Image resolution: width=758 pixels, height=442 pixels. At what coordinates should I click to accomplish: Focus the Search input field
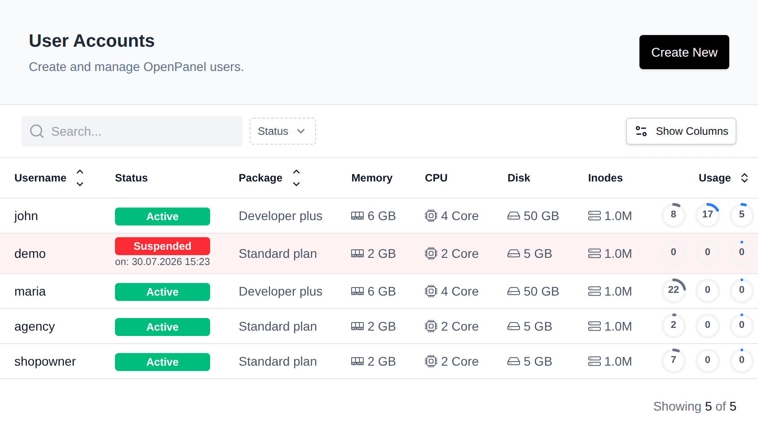(x=132, y=131)
